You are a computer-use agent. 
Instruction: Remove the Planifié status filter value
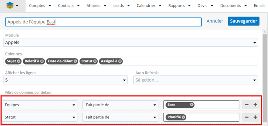point(183,117)
